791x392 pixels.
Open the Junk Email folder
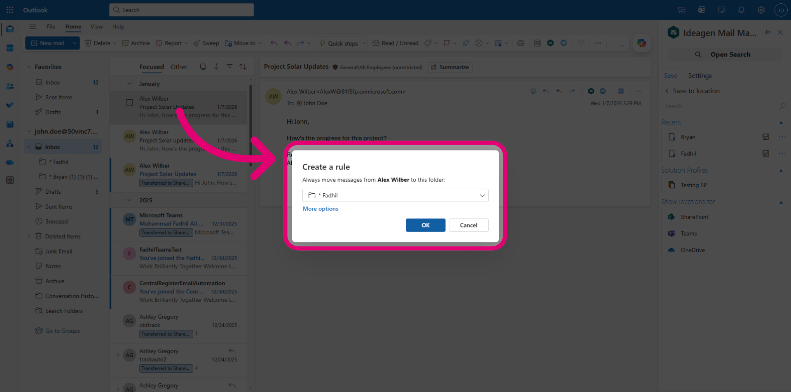click(x=59, y=251)
